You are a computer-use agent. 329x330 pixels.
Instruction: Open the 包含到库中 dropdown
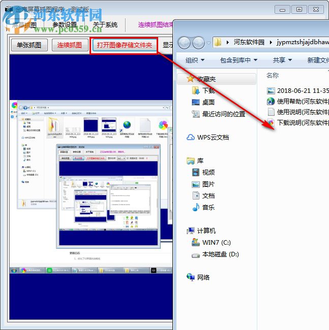click(238, 60)
